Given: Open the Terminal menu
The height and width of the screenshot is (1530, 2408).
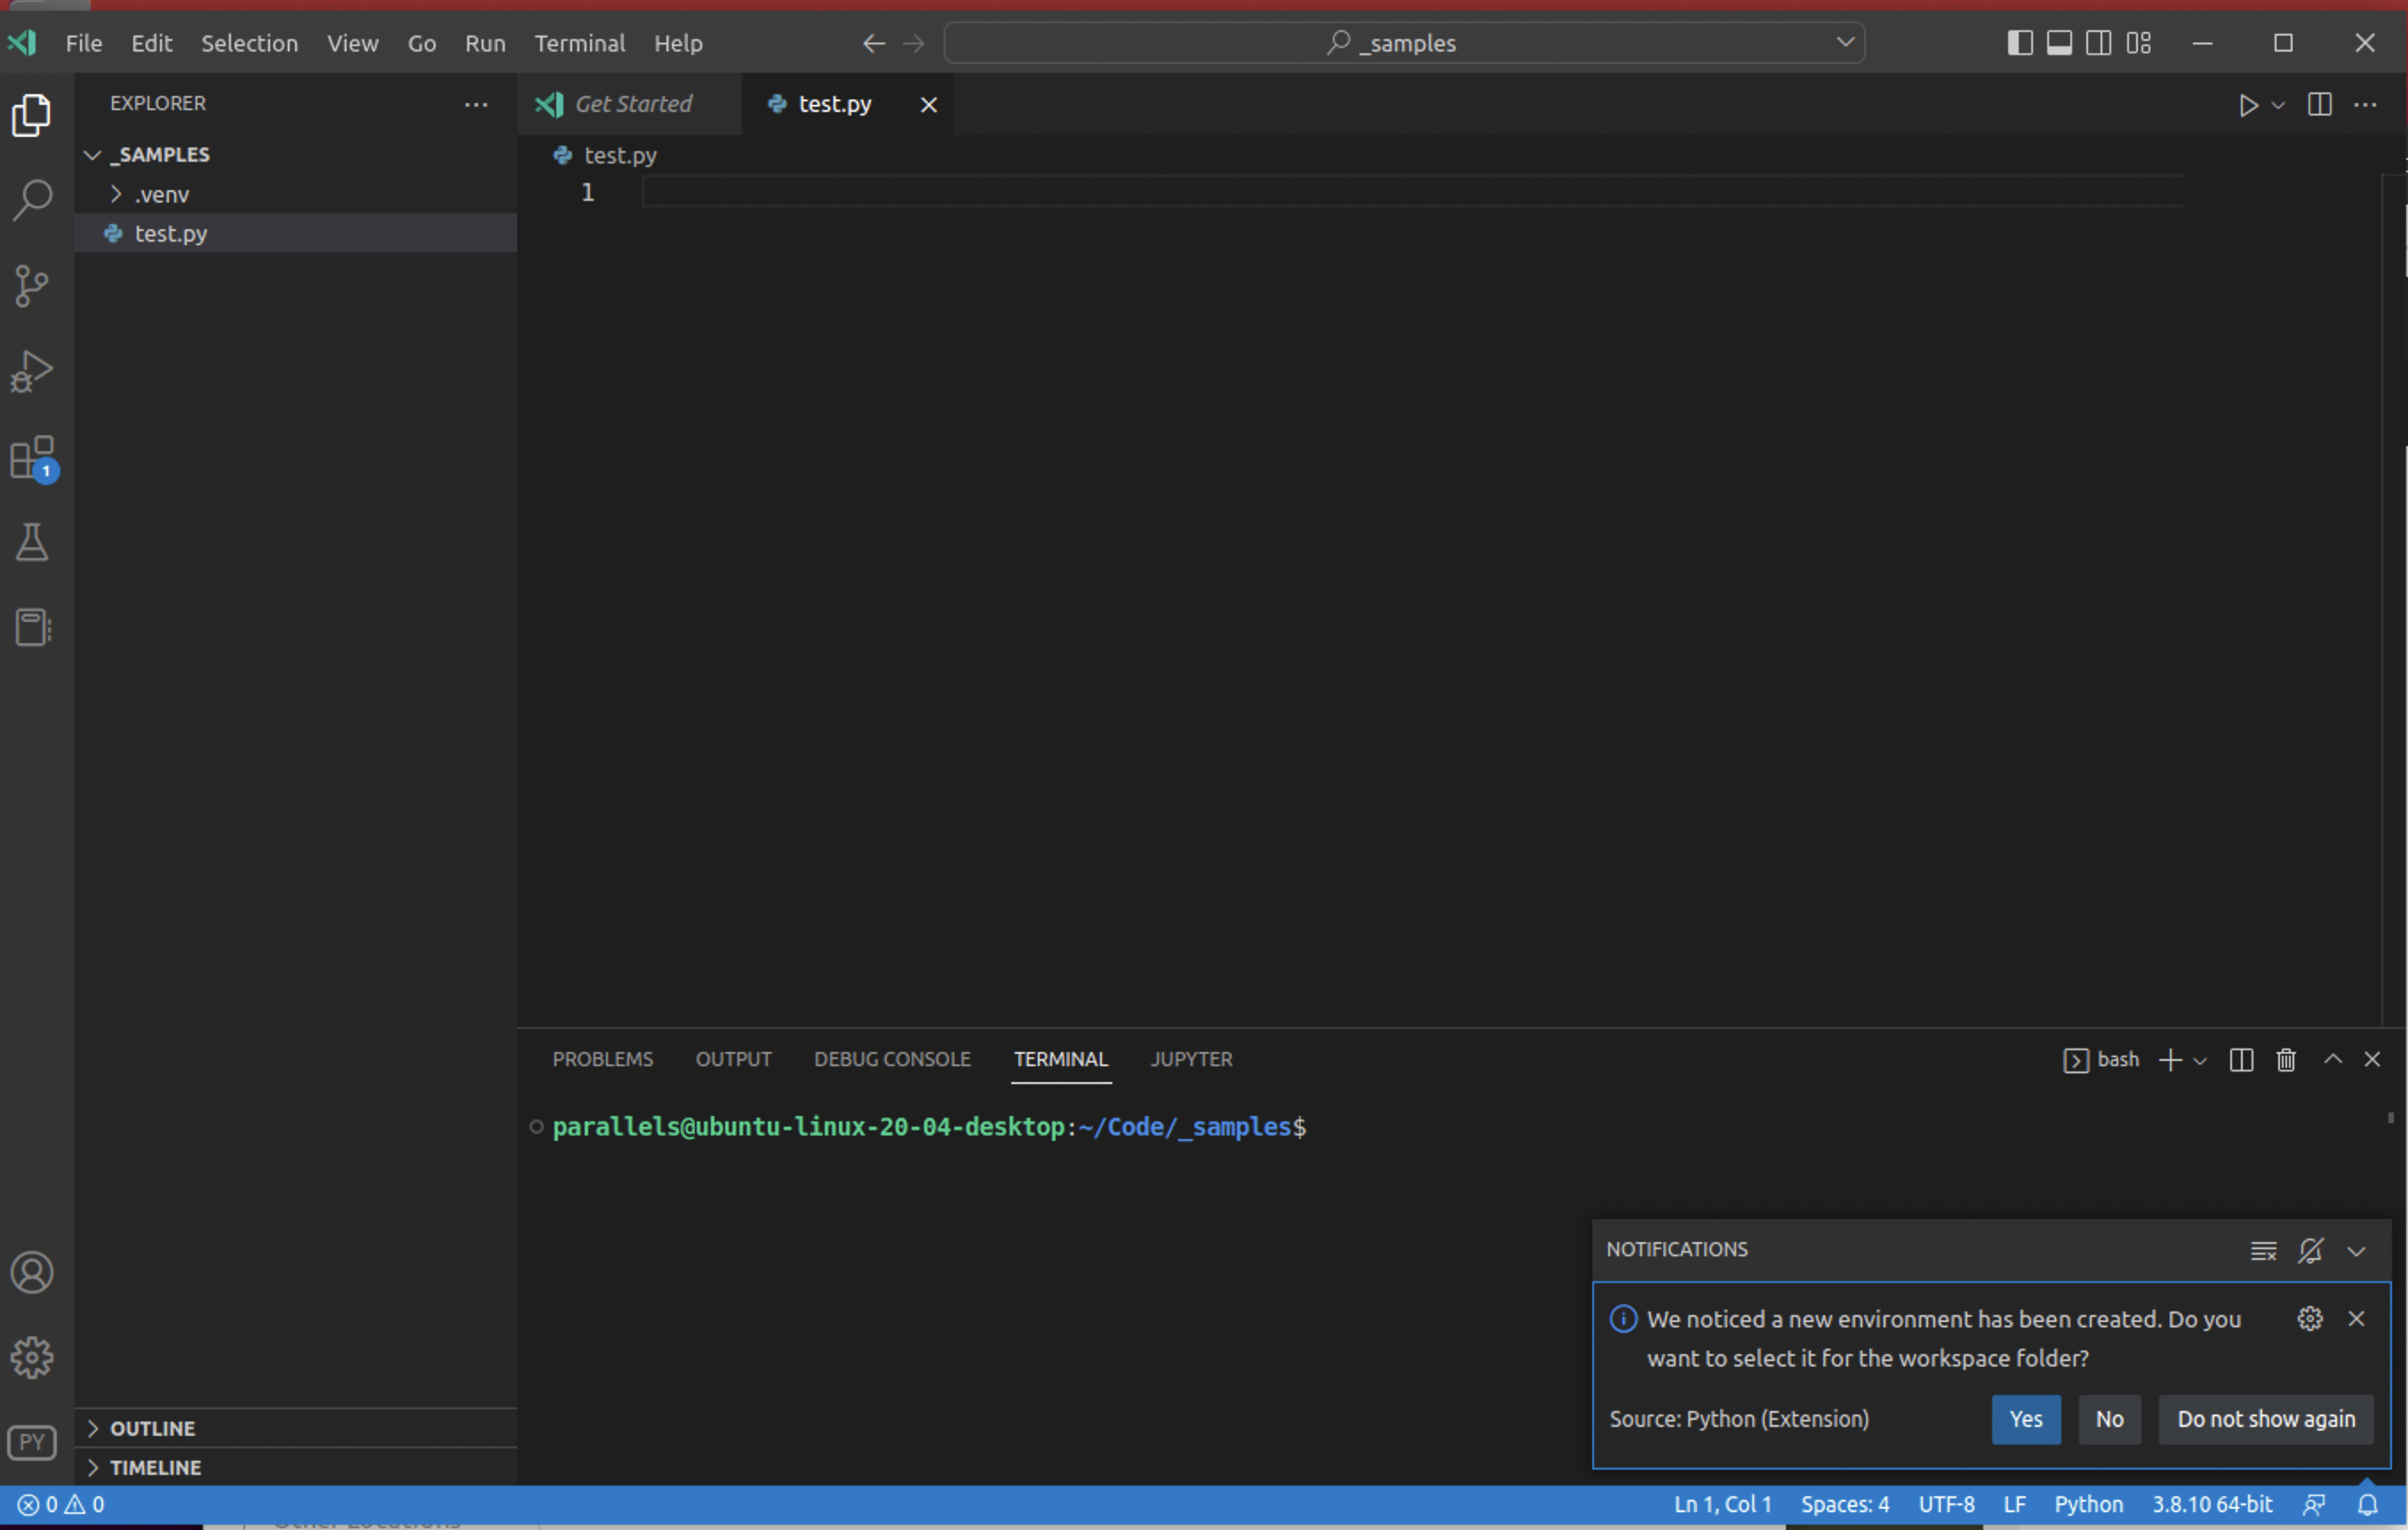Looking at the screenshot, I should [579, 43].
